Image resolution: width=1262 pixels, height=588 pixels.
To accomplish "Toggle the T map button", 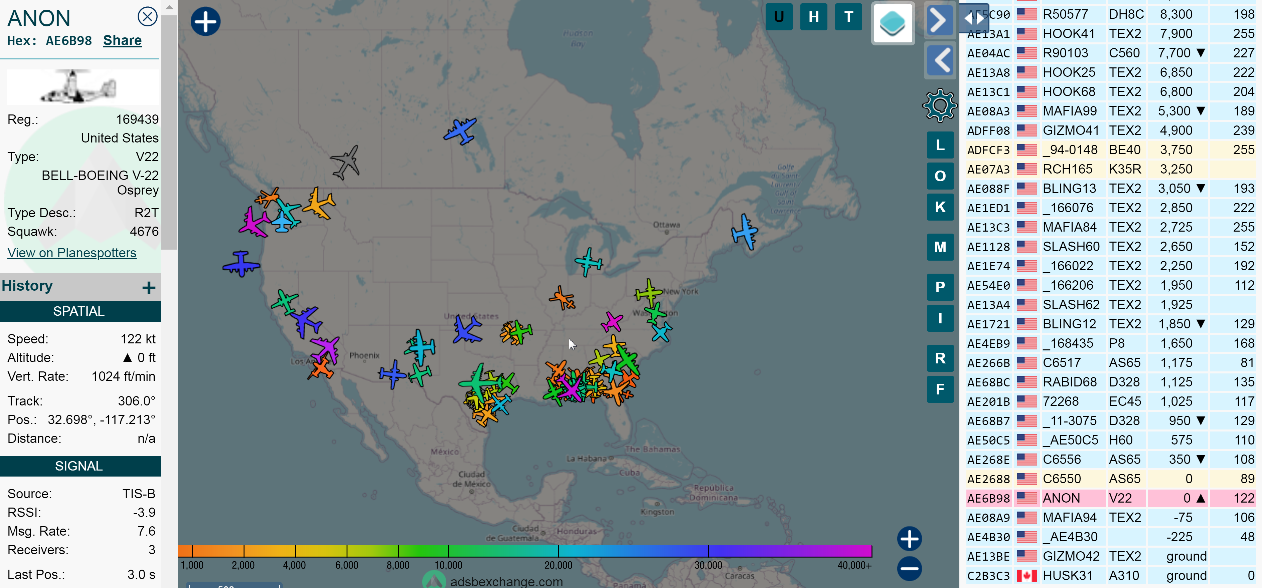I will [x=848, y=17].
